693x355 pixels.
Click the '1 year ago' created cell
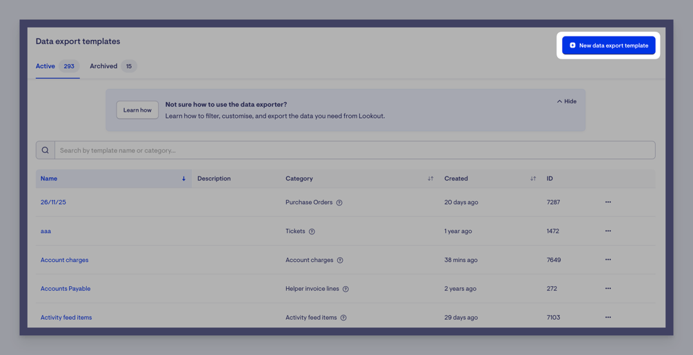coord(458,231)
